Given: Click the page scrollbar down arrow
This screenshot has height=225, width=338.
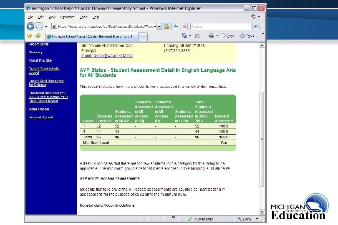Looking at the screenshot, I should [262, 212].
